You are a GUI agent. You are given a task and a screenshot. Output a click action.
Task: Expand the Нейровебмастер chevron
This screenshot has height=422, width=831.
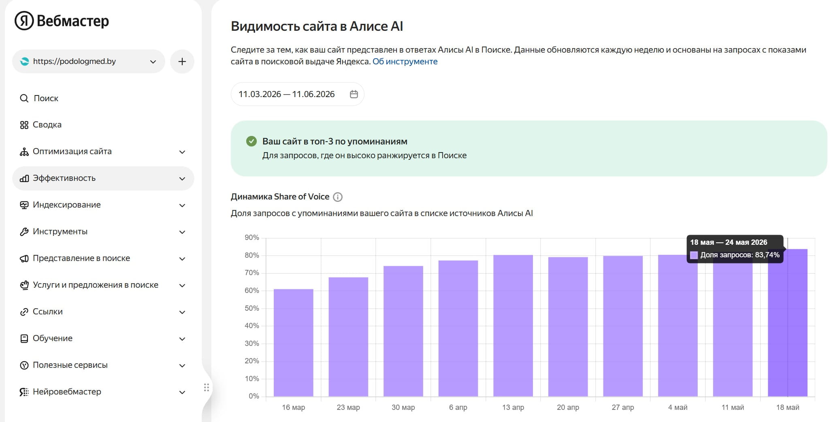pos(182,392)
